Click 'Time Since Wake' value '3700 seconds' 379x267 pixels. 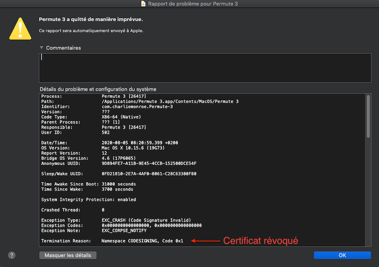click(117, 189)
